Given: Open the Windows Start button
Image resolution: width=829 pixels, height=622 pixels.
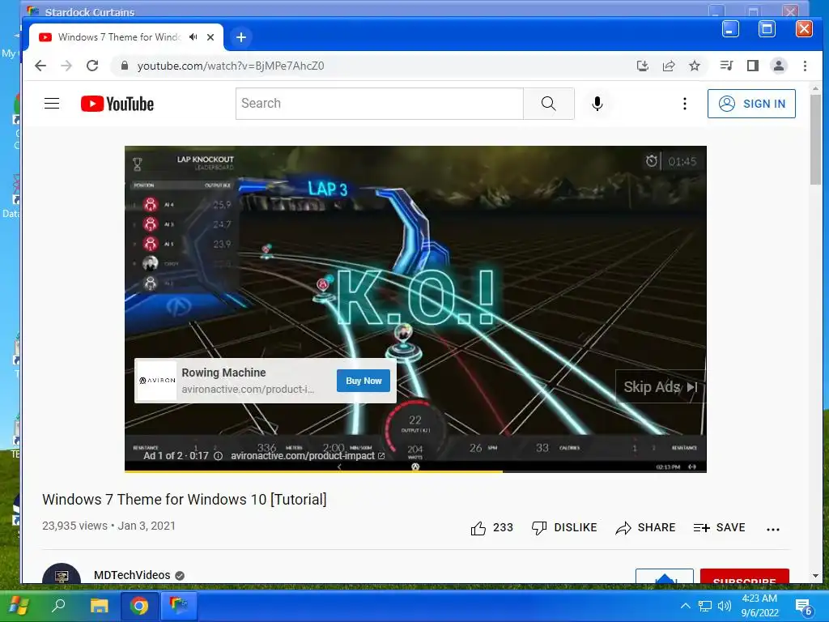Looking at the screenshot, I should click(19, 605).
